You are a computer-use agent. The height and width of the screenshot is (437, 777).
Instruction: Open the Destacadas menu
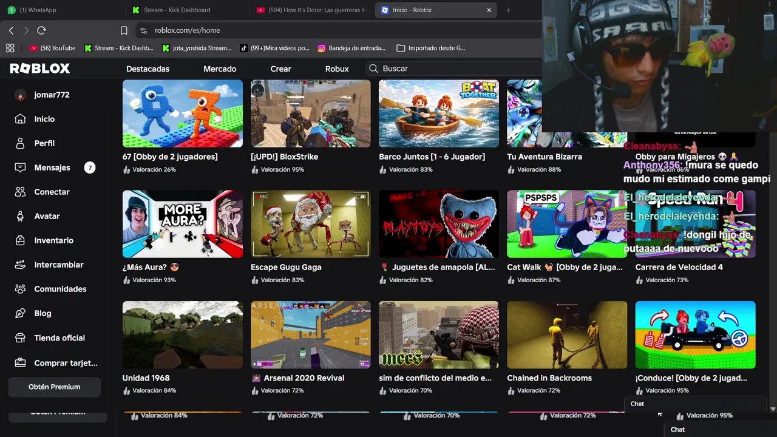[x=148, y=69]
